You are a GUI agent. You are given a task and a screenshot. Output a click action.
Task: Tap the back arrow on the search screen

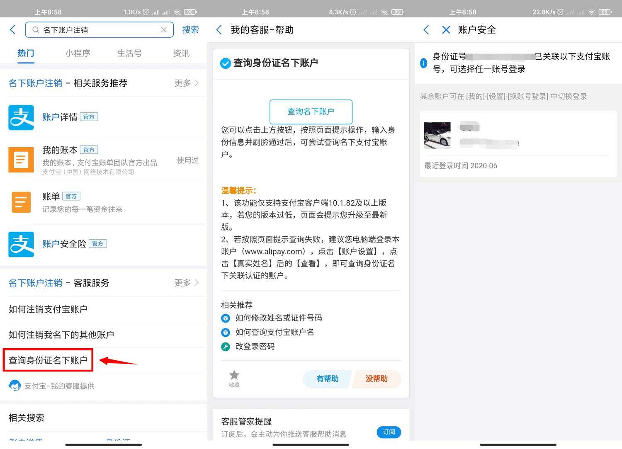click(x=13, y=30)
